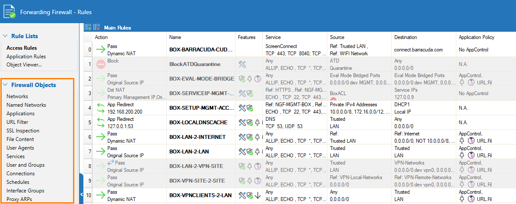The width and height of the screenshot is (516, 204).
Task: Select the BOX-BARRACUDA-CUD rule name
Action: (201, 50)
